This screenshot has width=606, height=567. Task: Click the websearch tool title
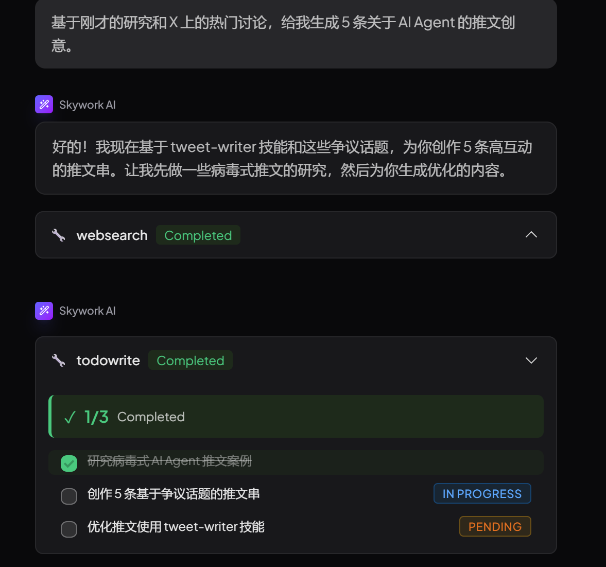click(112, 235)
